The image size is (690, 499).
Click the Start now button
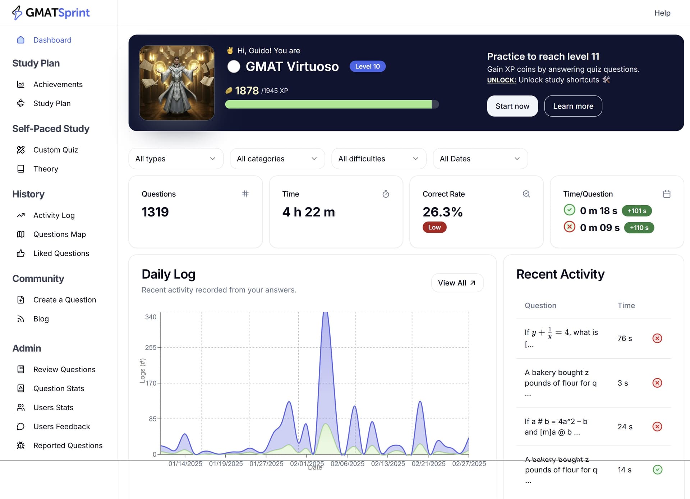512,106
